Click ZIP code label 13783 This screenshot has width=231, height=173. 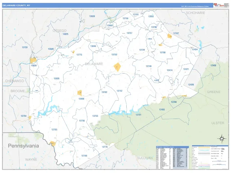(x=54, y=130)
